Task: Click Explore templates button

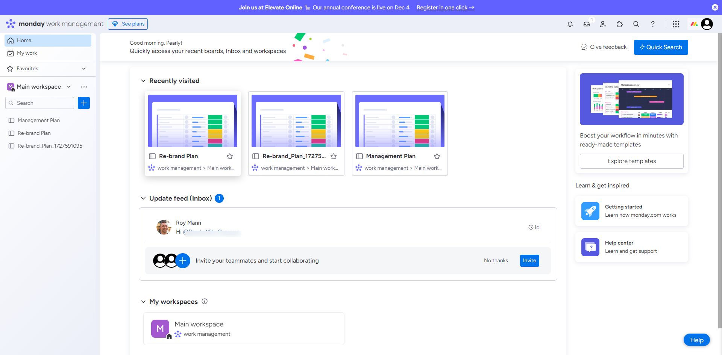Action: coord(632,161)
